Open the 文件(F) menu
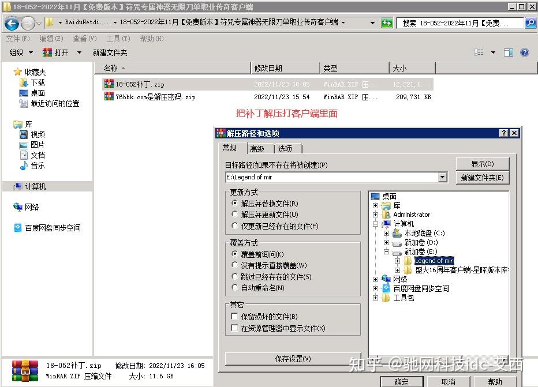 click(18, 39)
